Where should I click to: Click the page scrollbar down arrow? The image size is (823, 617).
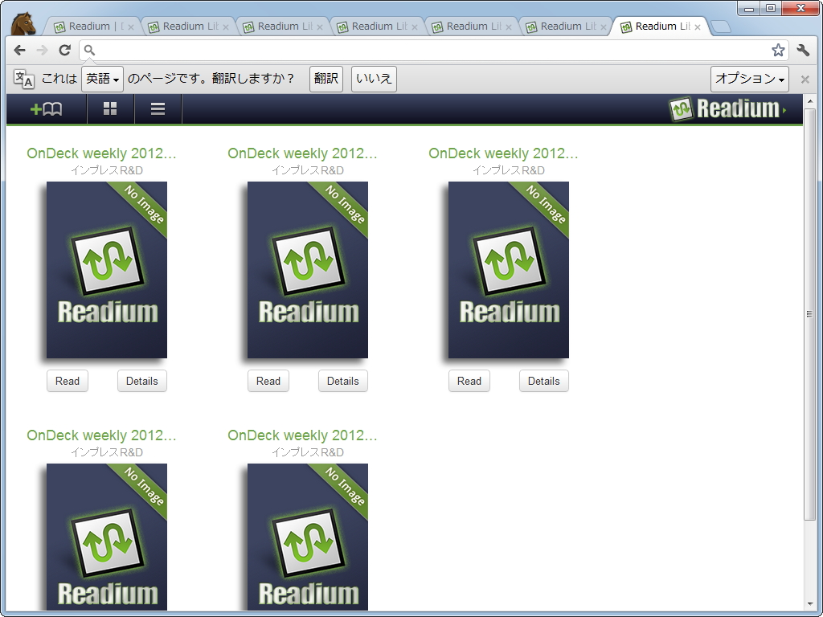tap(809, 605)
